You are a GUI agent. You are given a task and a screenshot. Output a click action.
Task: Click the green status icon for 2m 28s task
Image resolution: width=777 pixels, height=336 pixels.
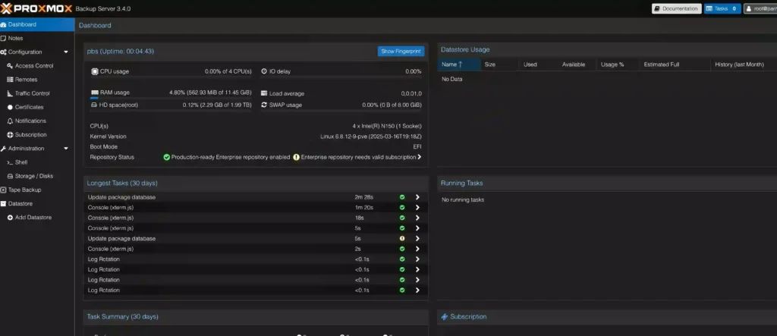402,197
